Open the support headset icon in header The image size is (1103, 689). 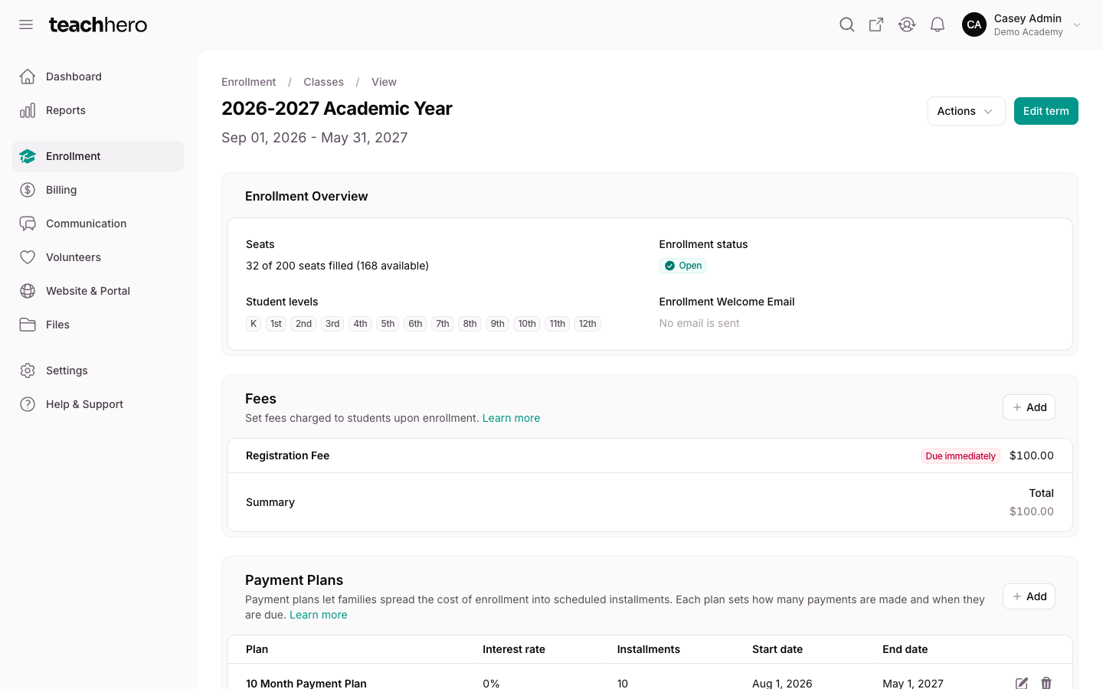(x=907, y=24)
